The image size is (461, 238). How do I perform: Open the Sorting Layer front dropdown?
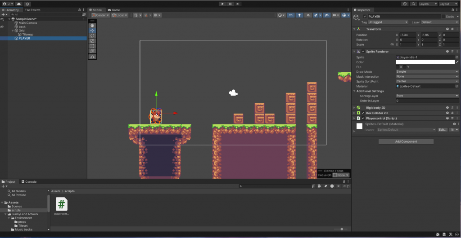point(427,96)
